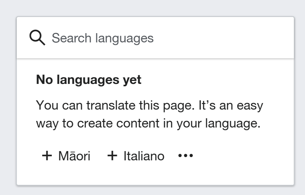This screenshot has height=195, width=305.
Task: Start translating the page into Māori
Action: (x=66, y=156)
